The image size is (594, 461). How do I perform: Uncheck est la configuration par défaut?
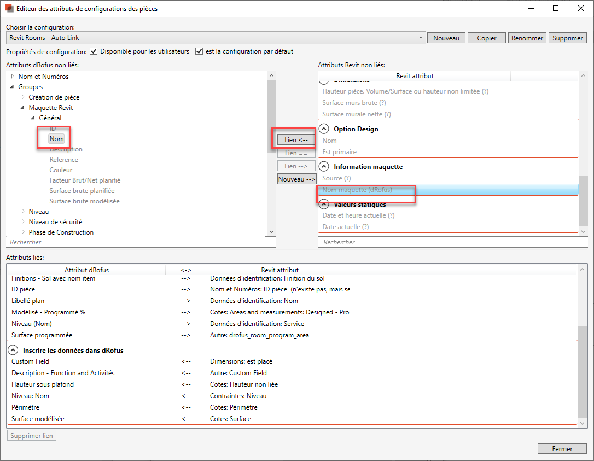199,51
